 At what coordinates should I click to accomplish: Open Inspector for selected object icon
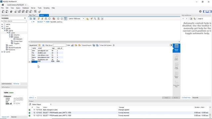11,12
